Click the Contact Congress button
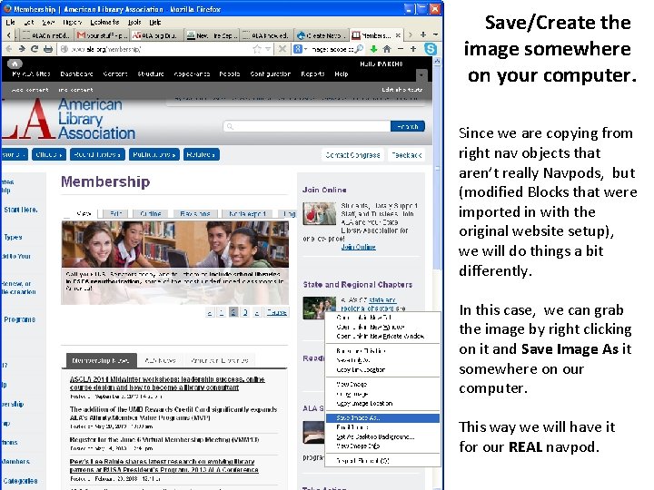This screenshot has width=654, height=490. pyautogui.click(x=352, y=155)
